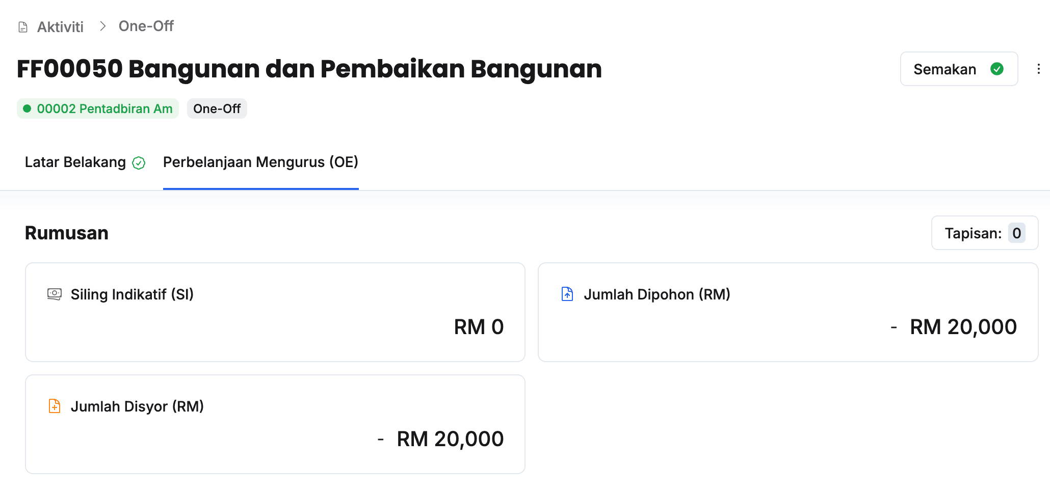Select the Perbelanjaan Mengurus (OE) tab
The width and height of the screenshot is (1050, 492).
coord(260,162)
